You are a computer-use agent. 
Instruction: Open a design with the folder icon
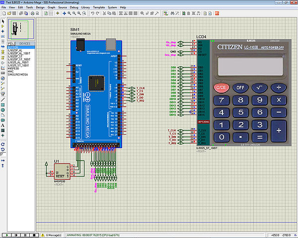point(9,13)
